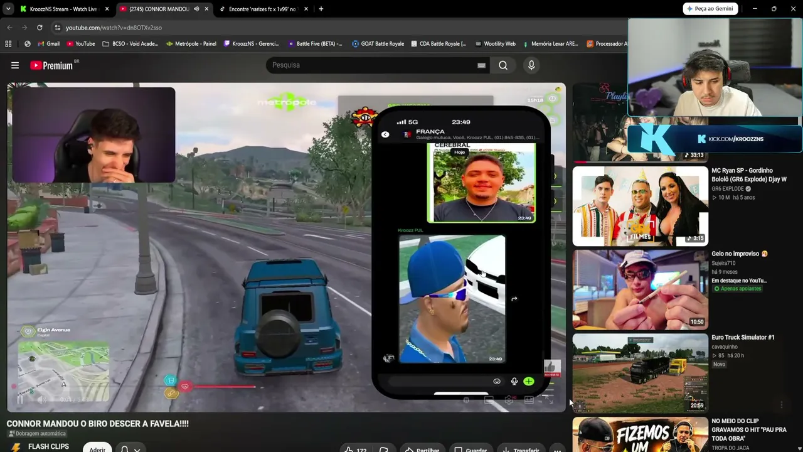Click the Sujeira710 channel name
This screenshot has height=452, width=803.
click(x=724, y=264)
